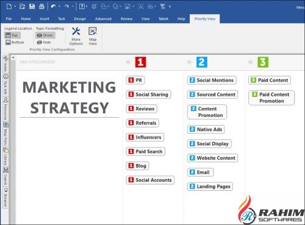This screenshot has width=305, height=225.
Task: Collapse the priority 1 column
Action: click(x=128, y=62)
